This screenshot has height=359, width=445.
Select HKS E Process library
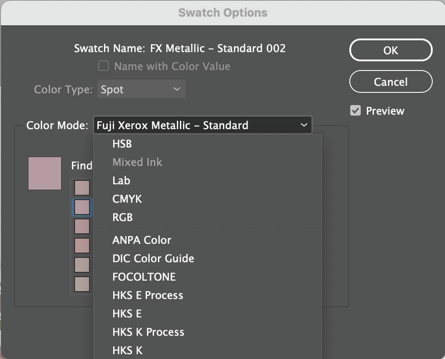tap(147, 295)
